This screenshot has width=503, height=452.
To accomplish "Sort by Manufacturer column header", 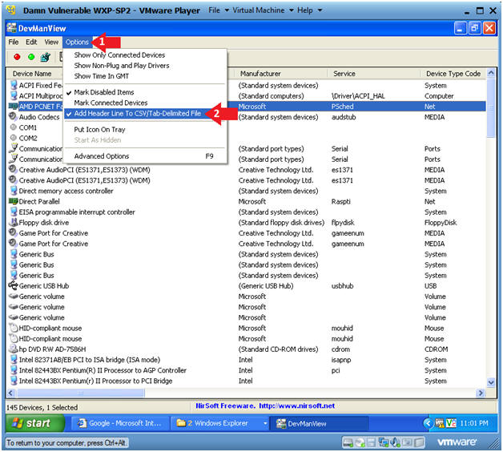I will [280, 74].
